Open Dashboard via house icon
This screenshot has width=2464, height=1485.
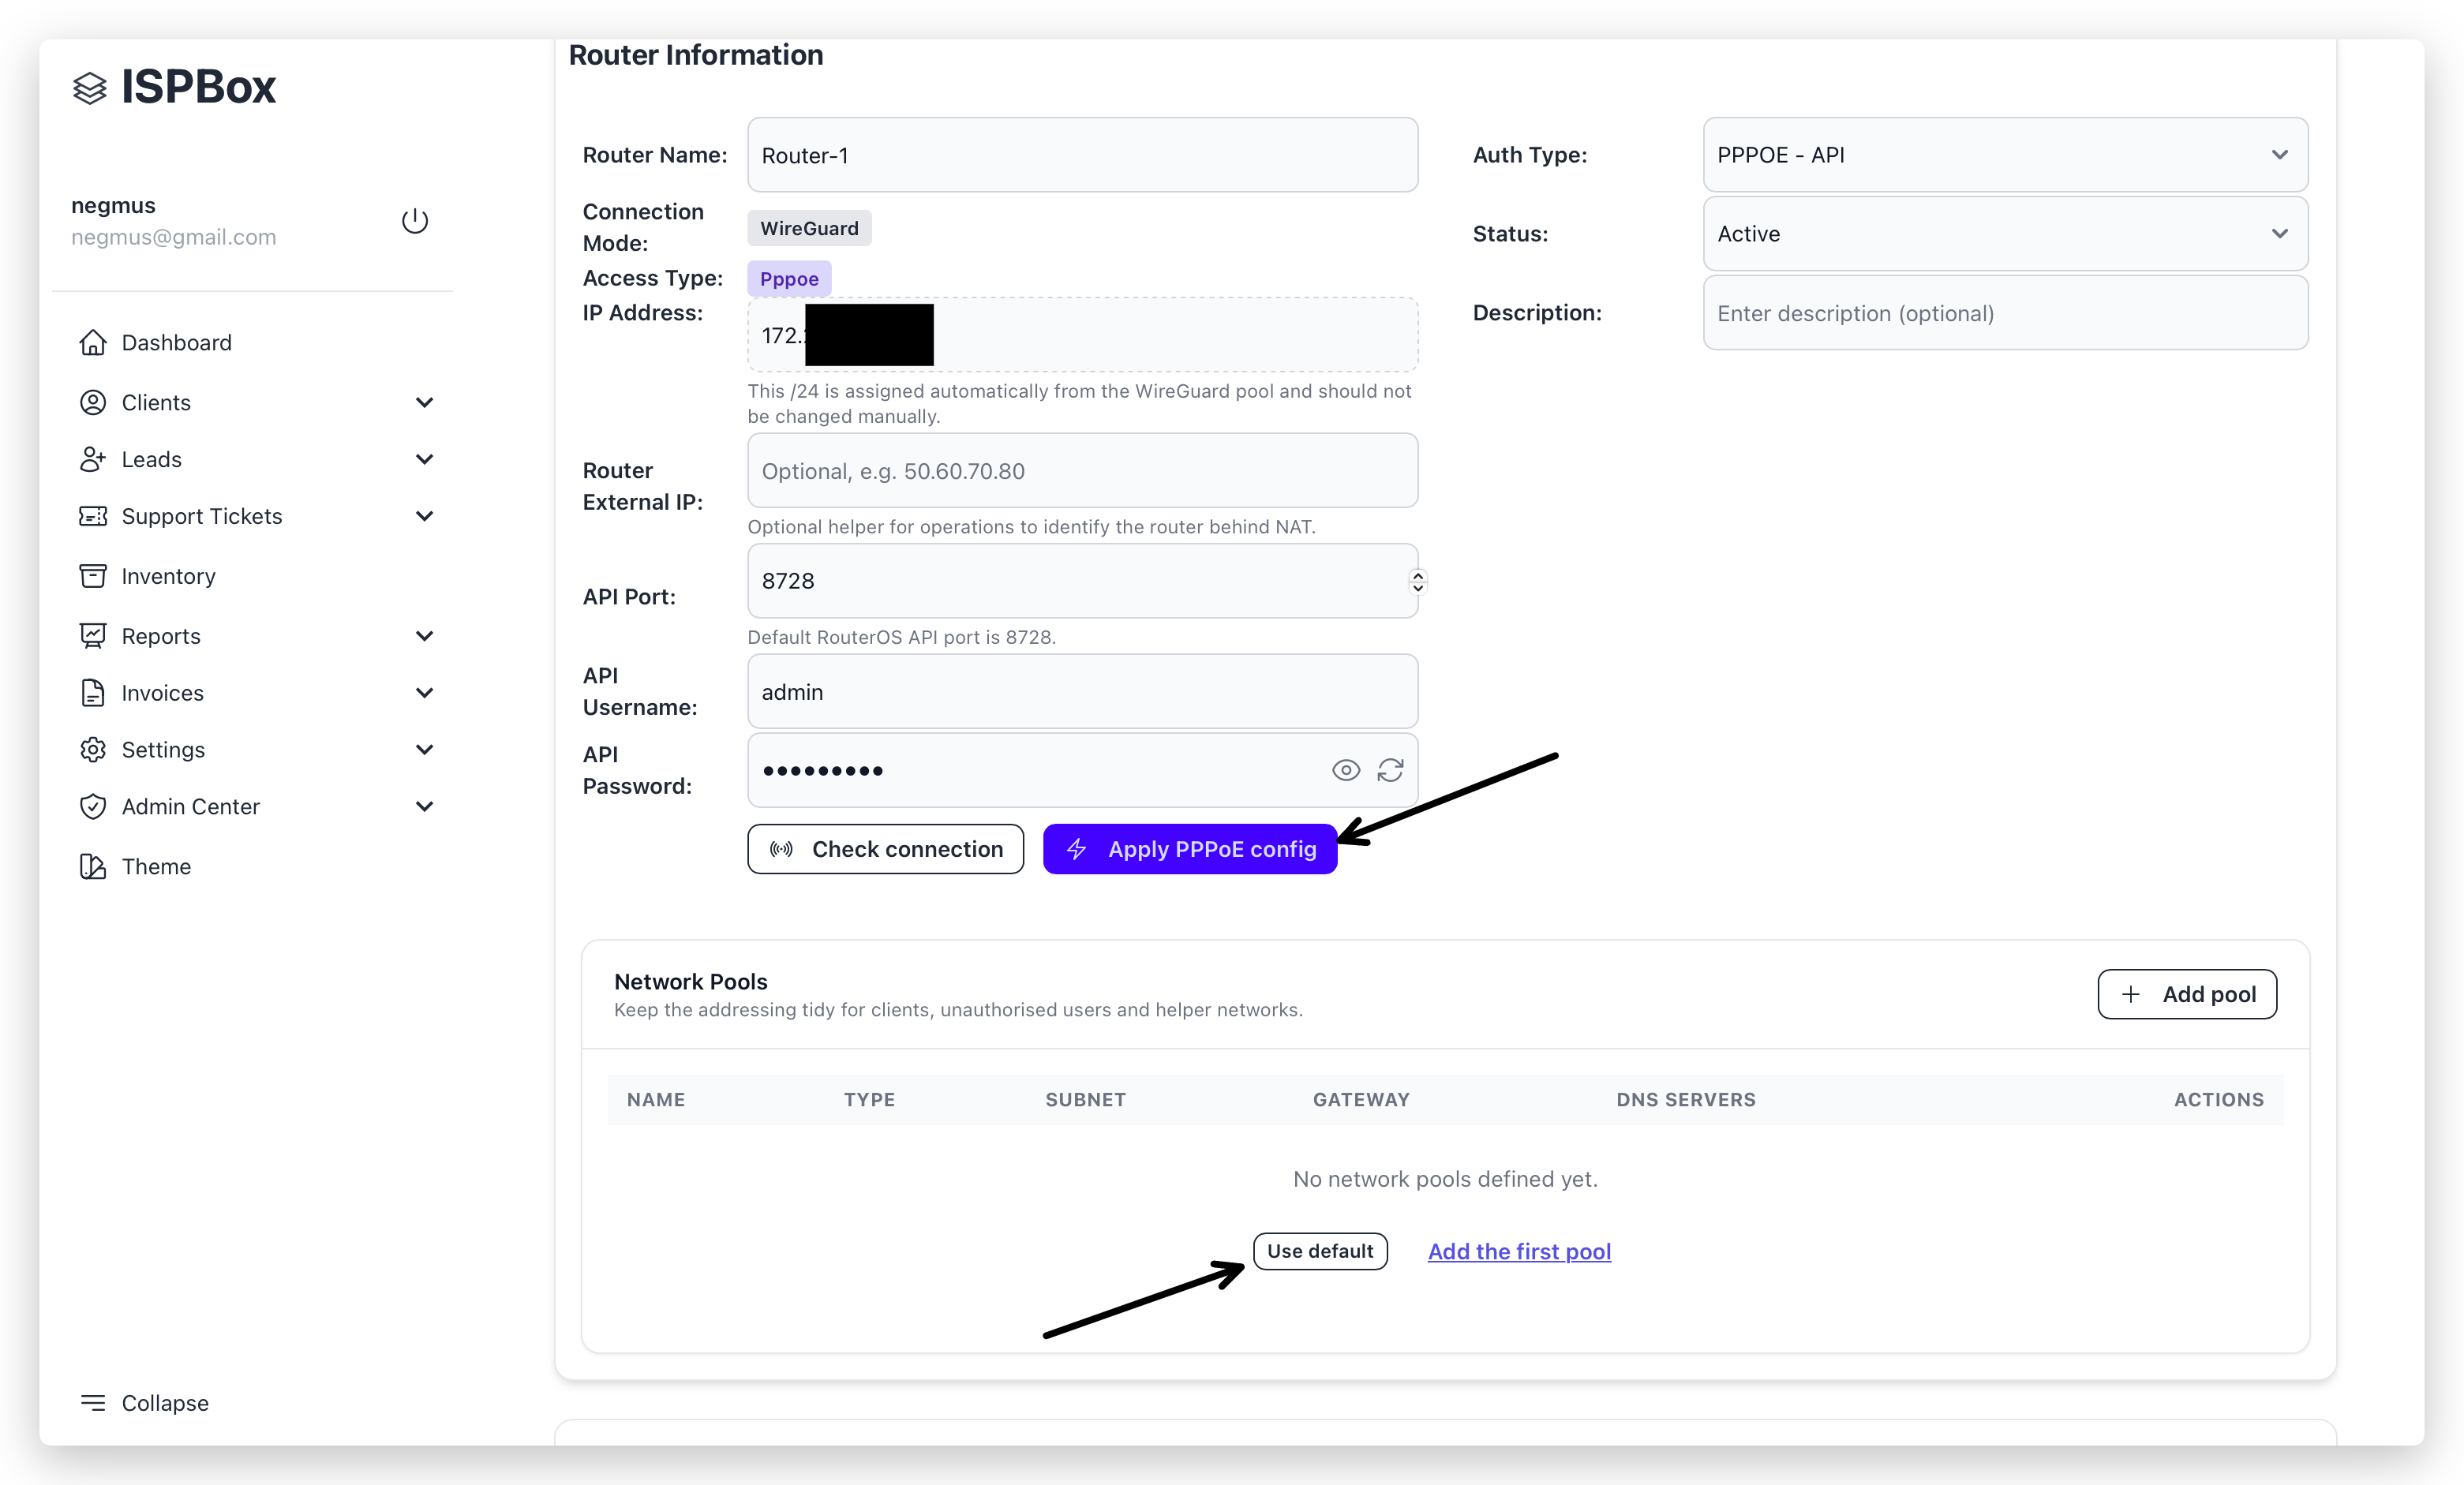pyautogui.click(x=93, y=343)
